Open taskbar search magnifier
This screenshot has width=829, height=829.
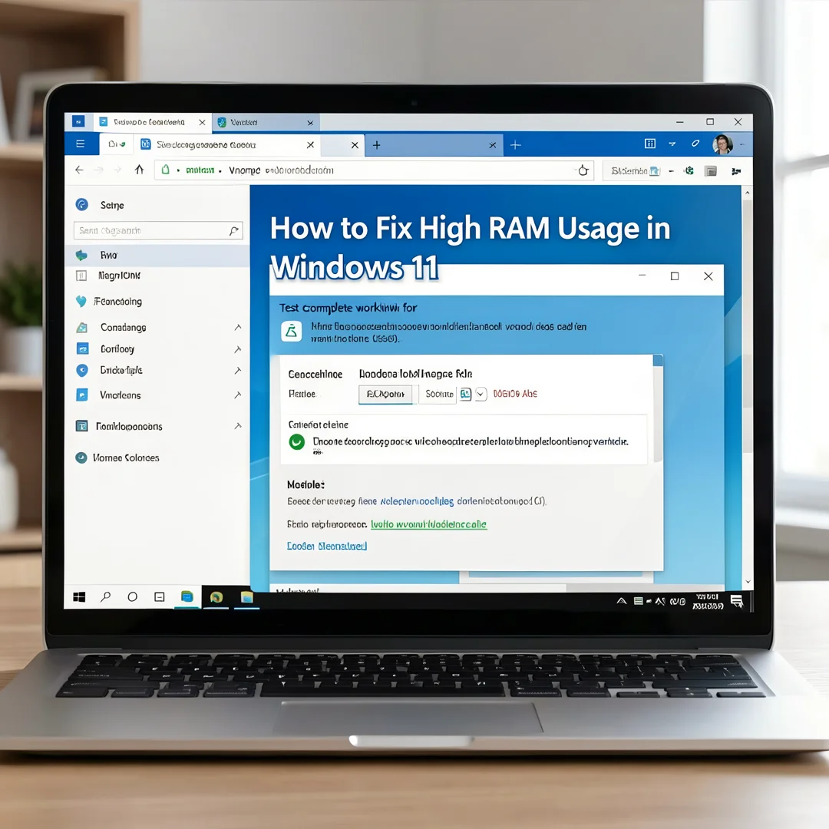106,597
